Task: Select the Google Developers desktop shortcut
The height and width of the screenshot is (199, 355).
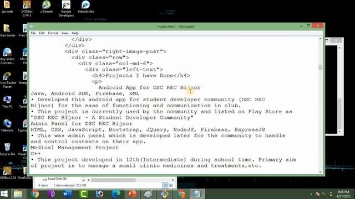Action: [x=66, y=9]
